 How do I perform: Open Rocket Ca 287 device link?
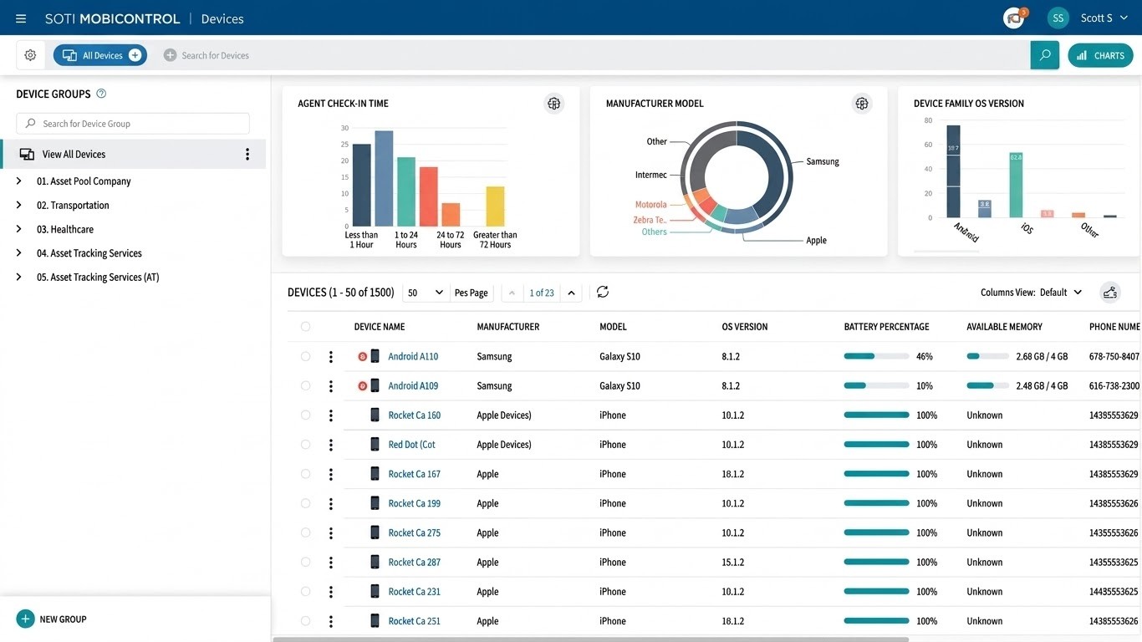(415, 562)
